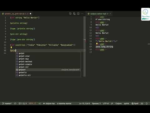This screenshot has height=113, width=150.
Task: Click the warnings triangle count in status bar
Action: coord(25,104)
